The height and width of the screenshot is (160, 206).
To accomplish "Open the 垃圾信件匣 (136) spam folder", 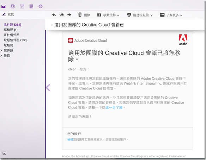I will [16, 40].
